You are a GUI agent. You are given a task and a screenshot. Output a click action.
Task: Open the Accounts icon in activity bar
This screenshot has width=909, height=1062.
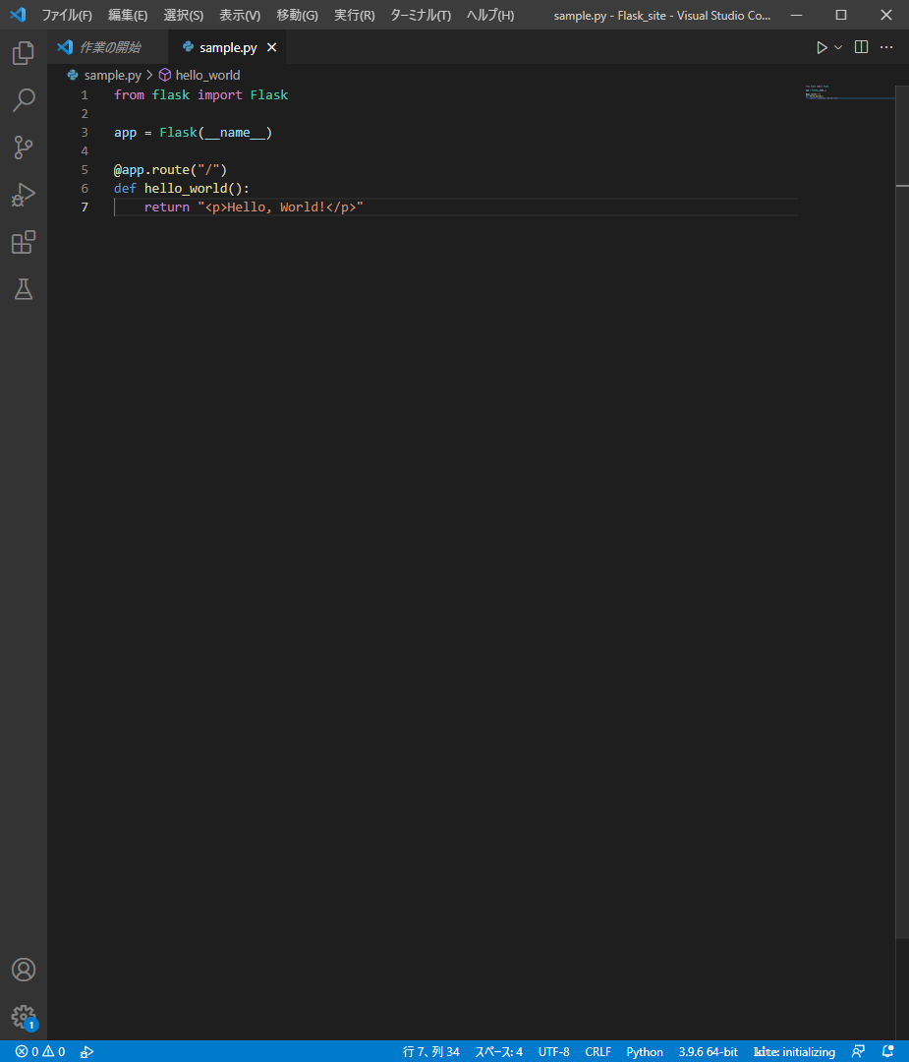pos(24,970)
